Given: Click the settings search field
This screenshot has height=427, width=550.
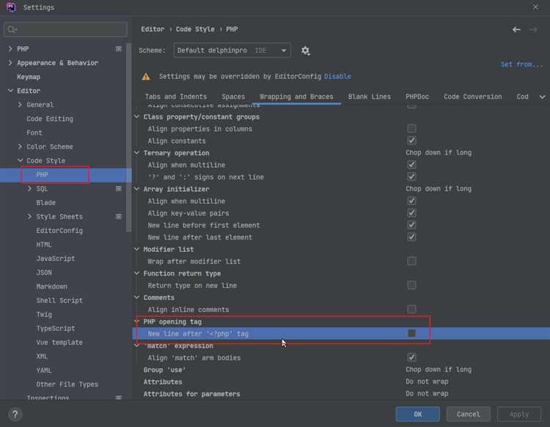Looking at the screenshot, I should click(x=65, y=29).
